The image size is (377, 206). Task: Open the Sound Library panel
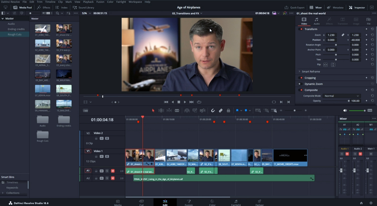pos(83,7)
